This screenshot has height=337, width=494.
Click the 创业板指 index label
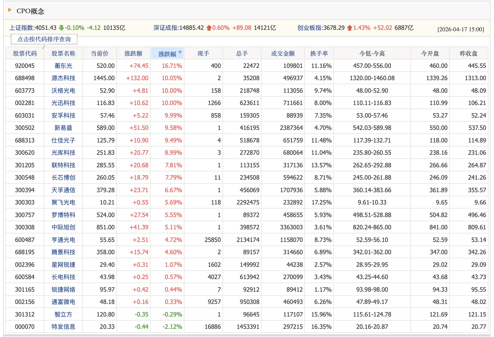[x=309, y=28]
